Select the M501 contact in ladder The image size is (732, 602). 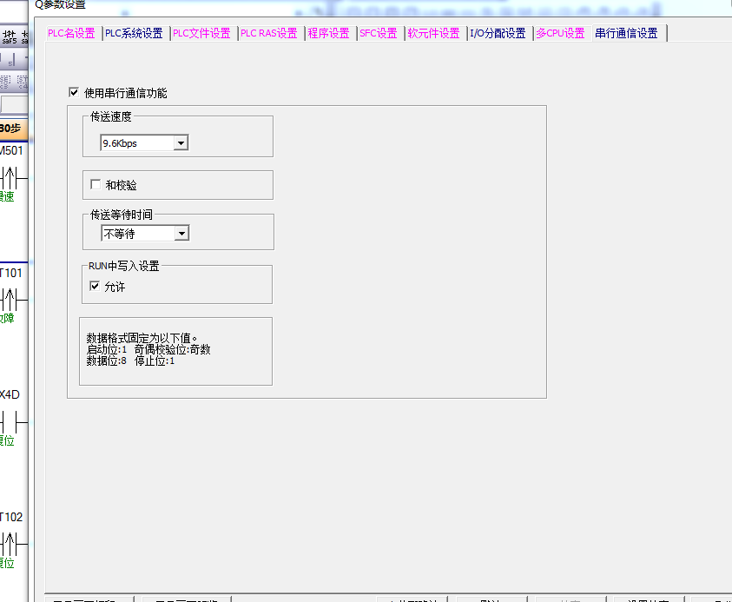pos(10,178)
